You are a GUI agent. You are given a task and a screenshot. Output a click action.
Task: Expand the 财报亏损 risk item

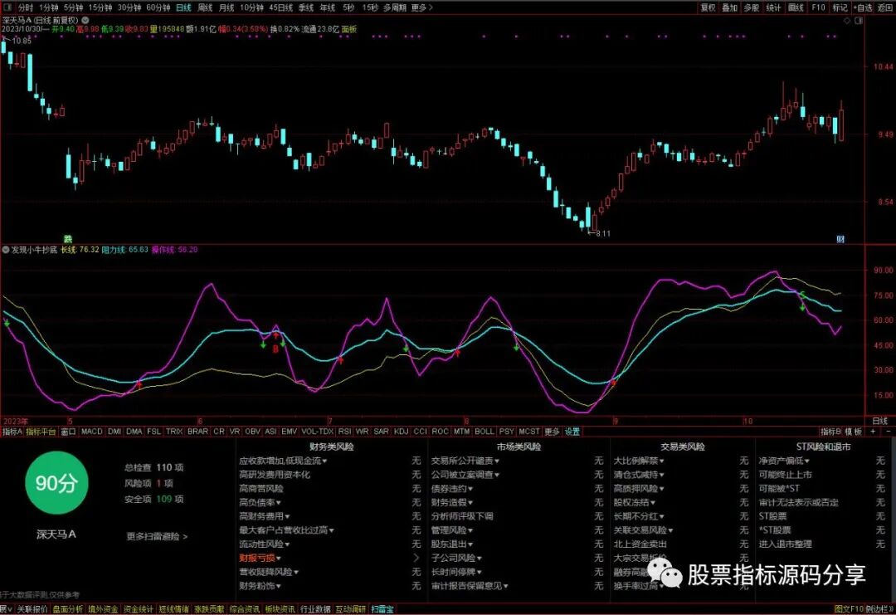coord(260,558)
